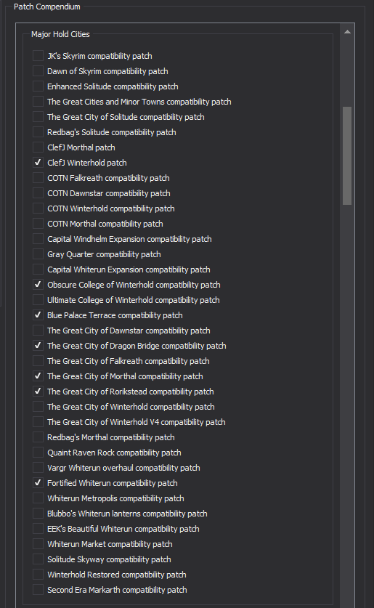Screen dimensions: 374x608
Task: Check COTN Dawnstar compatibility patch
Action: click(38, 193)
